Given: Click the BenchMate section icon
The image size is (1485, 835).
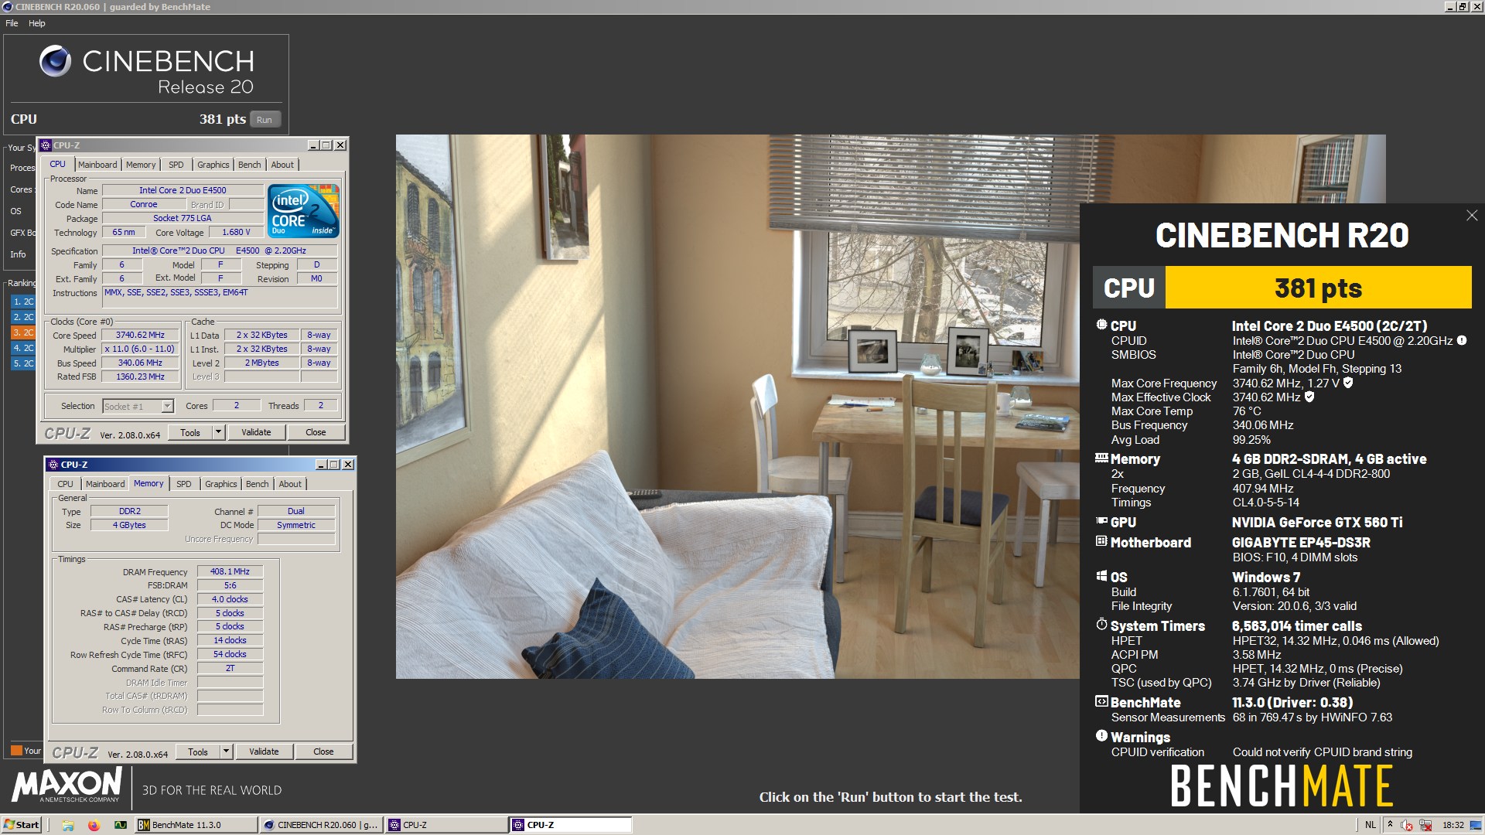Looking at the screenshot, I should 1101,702.
